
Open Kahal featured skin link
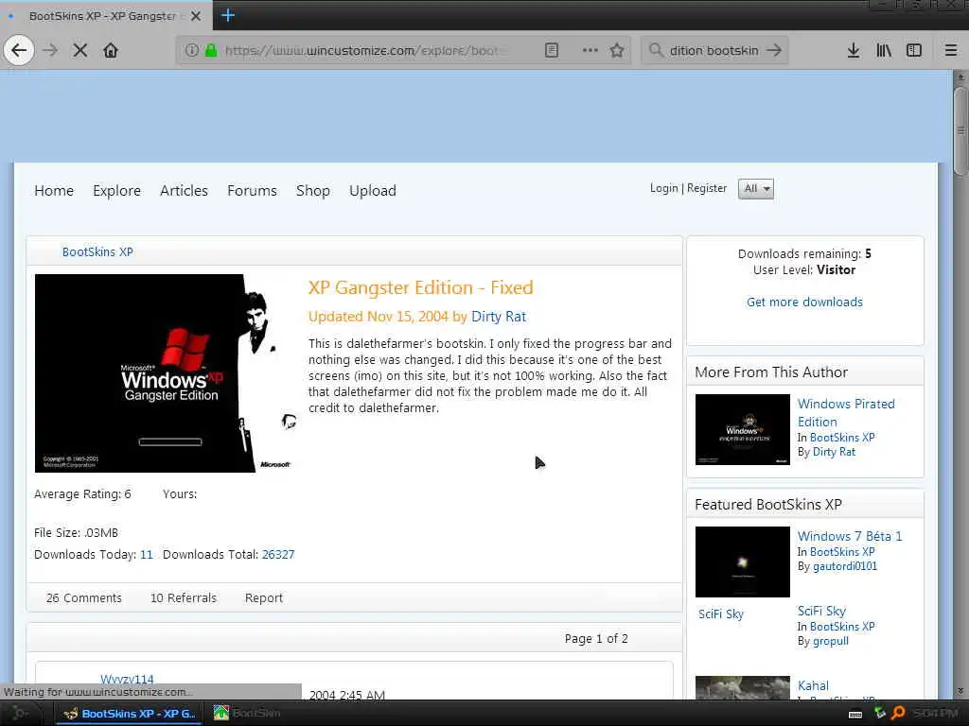coord(813,685)
